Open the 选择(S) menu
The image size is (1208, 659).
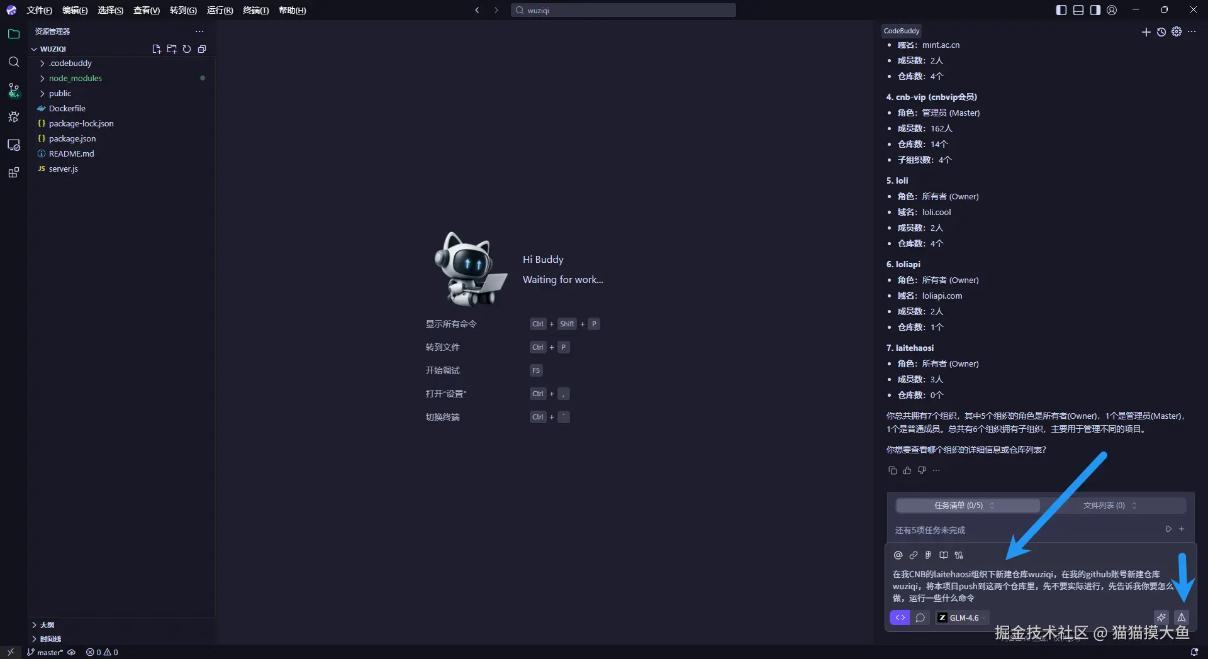pyautogui.click(x=110, y=10)
